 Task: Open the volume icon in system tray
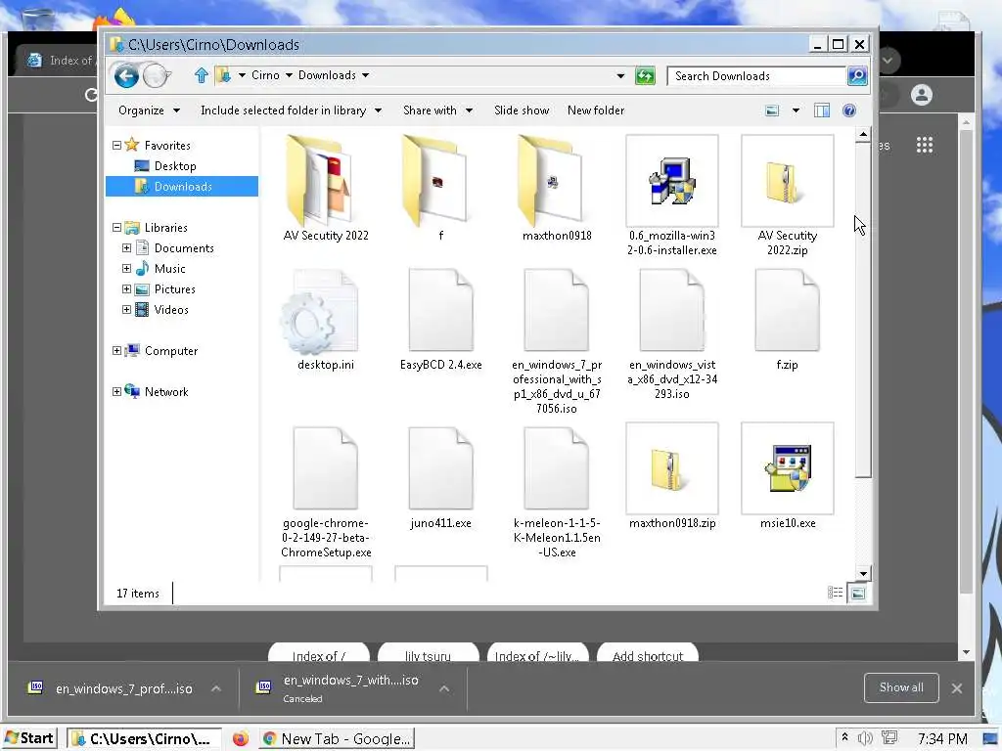coord(865,738)
